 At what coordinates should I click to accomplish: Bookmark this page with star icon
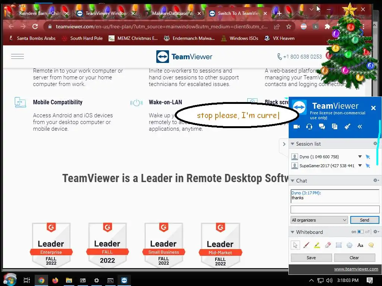289,26
